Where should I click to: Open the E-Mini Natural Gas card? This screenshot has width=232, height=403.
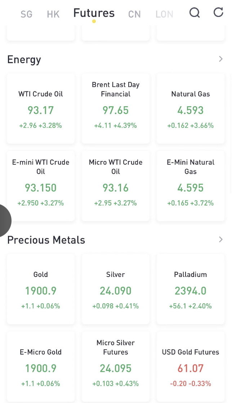click(x=191, y=186)
